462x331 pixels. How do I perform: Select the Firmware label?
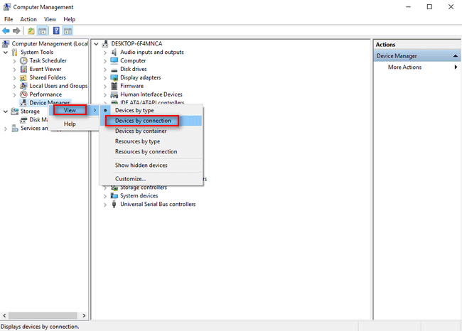[131, 86]
